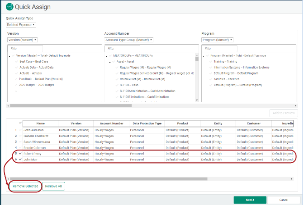Screen dimensions: 304x205
Task: Check the Actuals Data version item
Action: tap(16, 68)
